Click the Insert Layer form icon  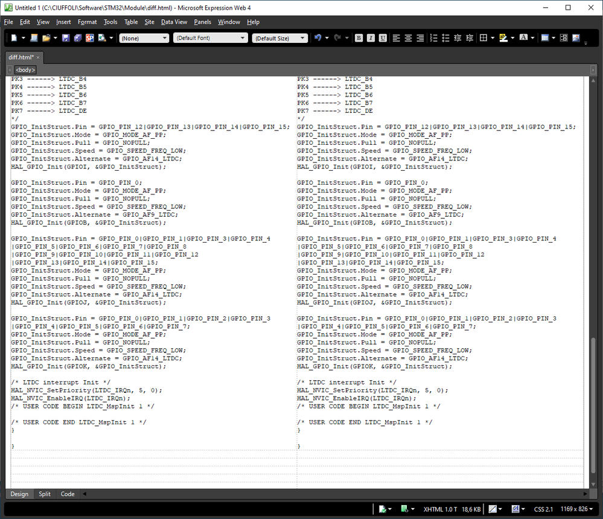[x=564, y=37]
